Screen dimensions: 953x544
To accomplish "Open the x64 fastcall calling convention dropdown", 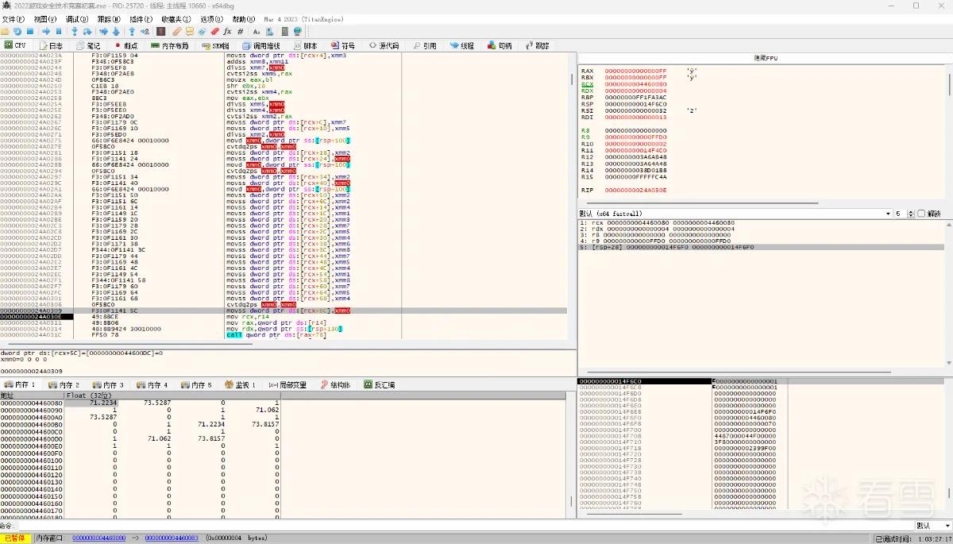I will tap(735, 214).
